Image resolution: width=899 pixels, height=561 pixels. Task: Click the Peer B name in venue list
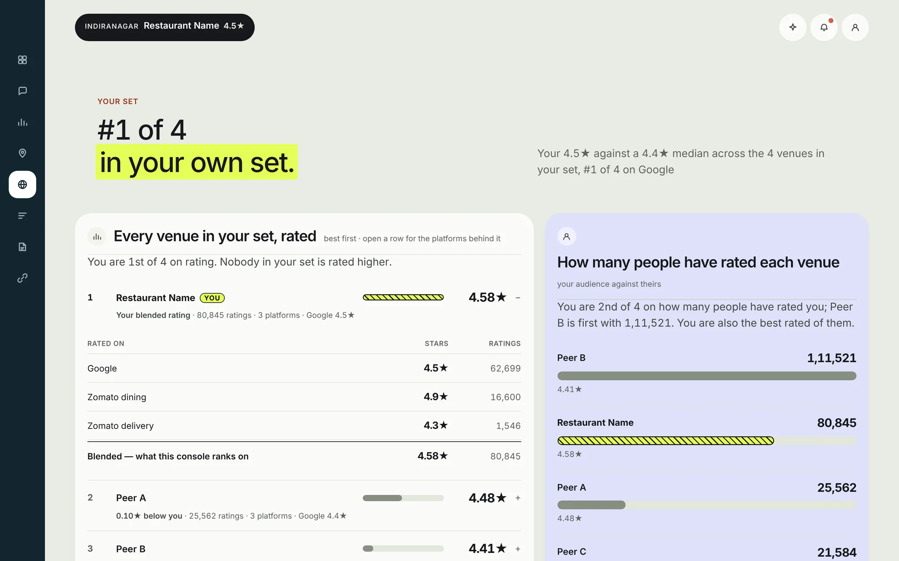pos(131,549)
